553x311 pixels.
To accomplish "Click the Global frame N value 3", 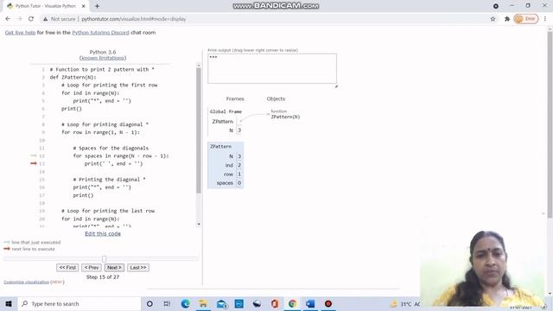I will pos(239,130).
